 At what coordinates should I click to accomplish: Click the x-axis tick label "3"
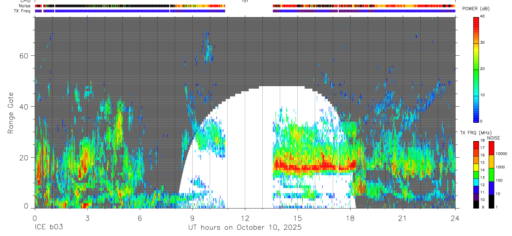pos(87,218)
